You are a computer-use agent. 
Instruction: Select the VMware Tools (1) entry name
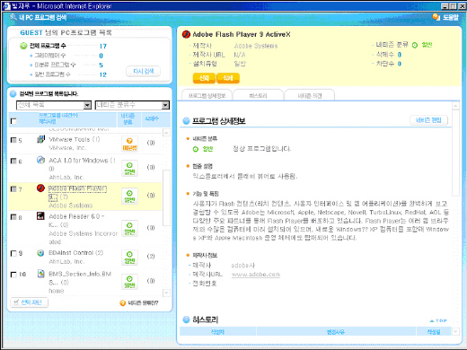click(75, 139)
